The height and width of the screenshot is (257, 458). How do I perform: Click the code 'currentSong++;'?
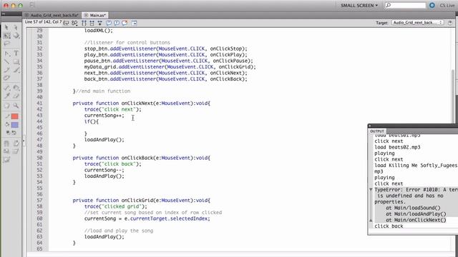(104, 116)
